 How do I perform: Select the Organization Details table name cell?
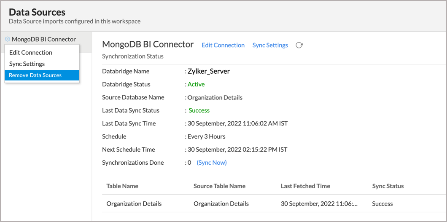(x=134, y=204)
